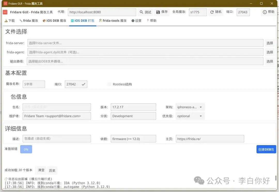The width and height of the screenshot is (279, 192).
Task: Edit the 全局魔改 s1775 field
Action: click(x=198, y=12)
